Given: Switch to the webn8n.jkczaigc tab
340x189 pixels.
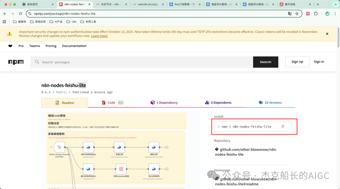Looking at the screenshot, I should coord(148,4).
